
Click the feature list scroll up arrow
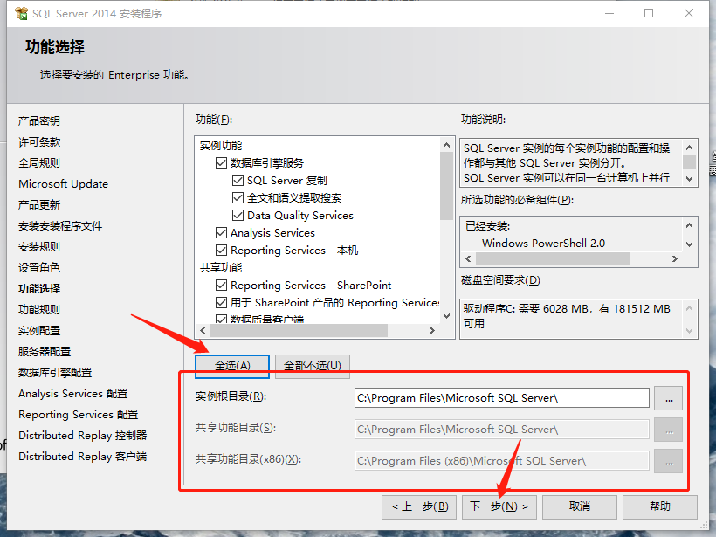pyautogui.click(x=446, y=145)
